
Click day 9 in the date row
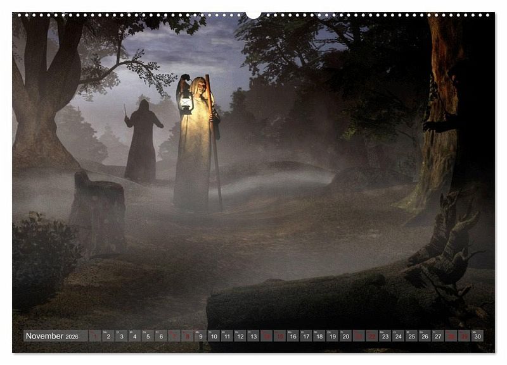pos(200,336)
